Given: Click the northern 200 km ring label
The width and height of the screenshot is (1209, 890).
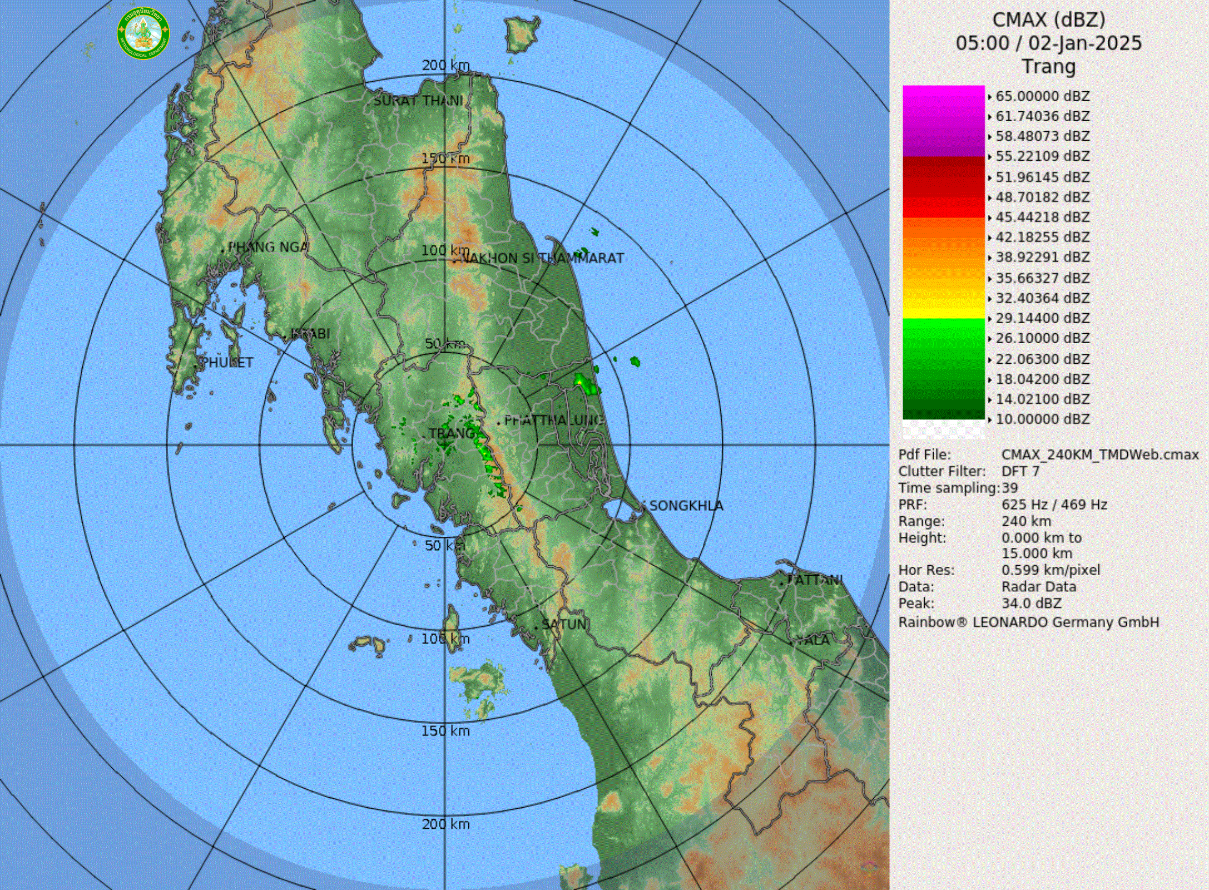Looking at the screenshot, I should 445,65.
